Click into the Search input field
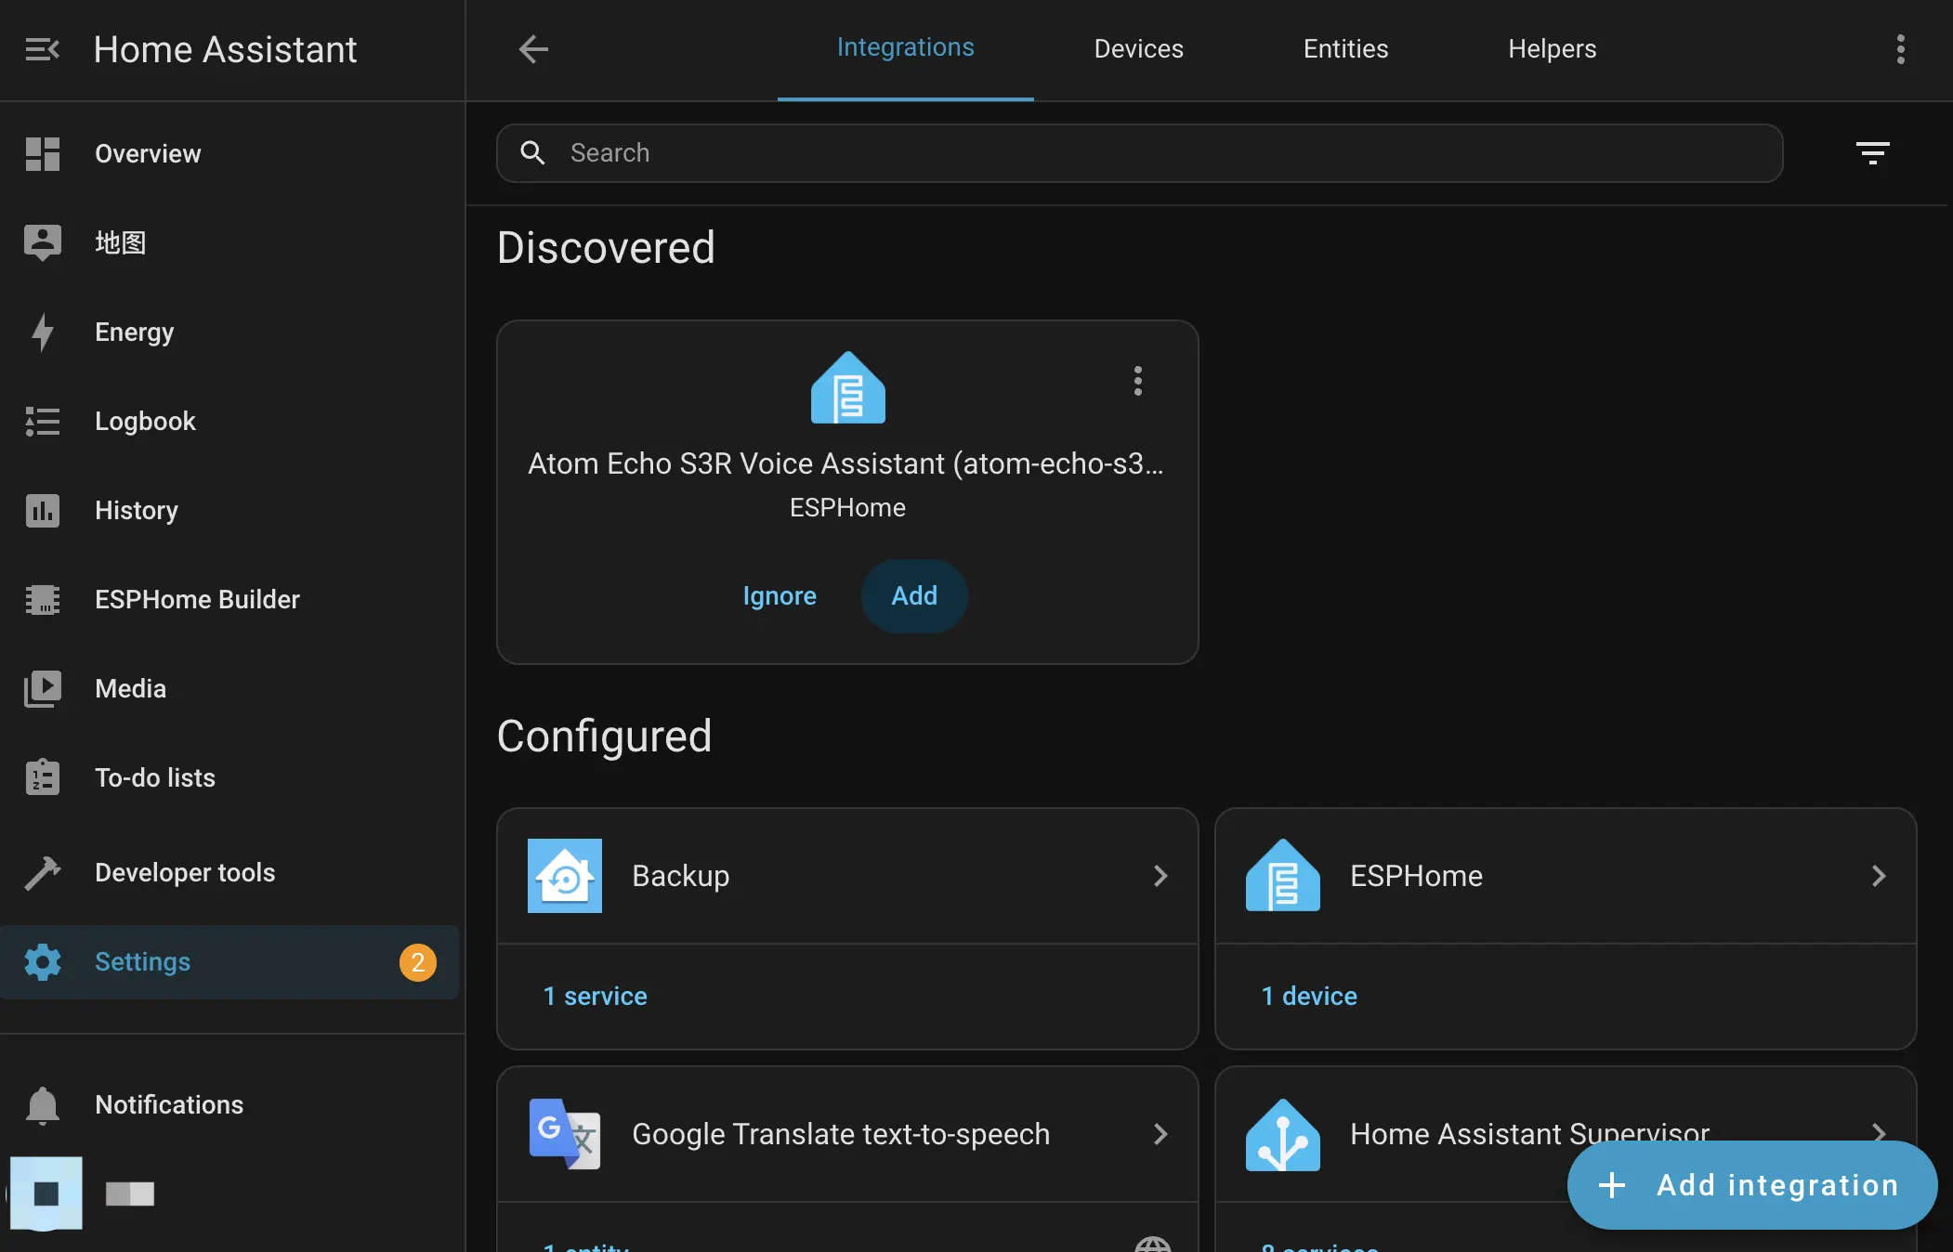 (1138, 153)
